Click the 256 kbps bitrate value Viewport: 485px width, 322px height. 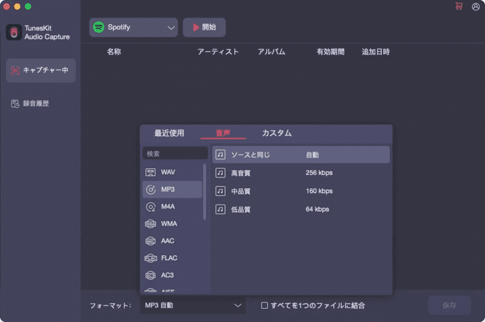pos(319,173)
